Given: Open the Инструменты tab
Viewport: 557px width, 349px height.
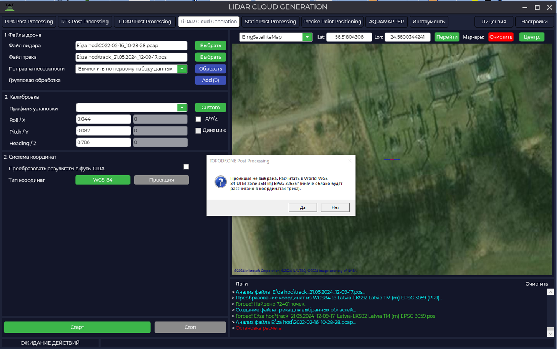Looking at the screenshot, I should pyautogui.click(x=429, y=22).
